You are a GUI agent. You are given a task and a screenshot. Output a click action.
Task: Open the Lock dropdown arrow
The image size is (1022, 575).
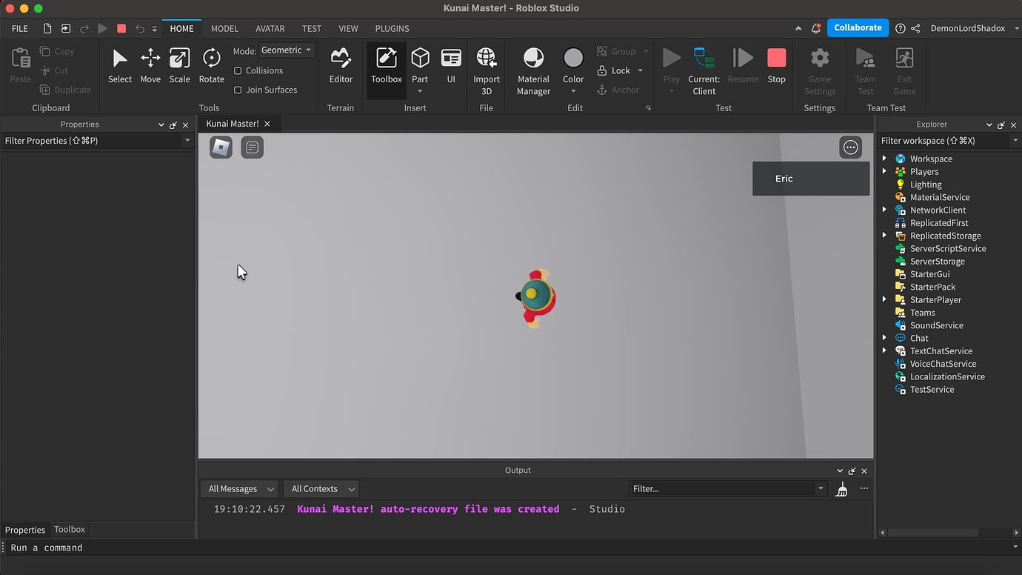coord(641,70)
